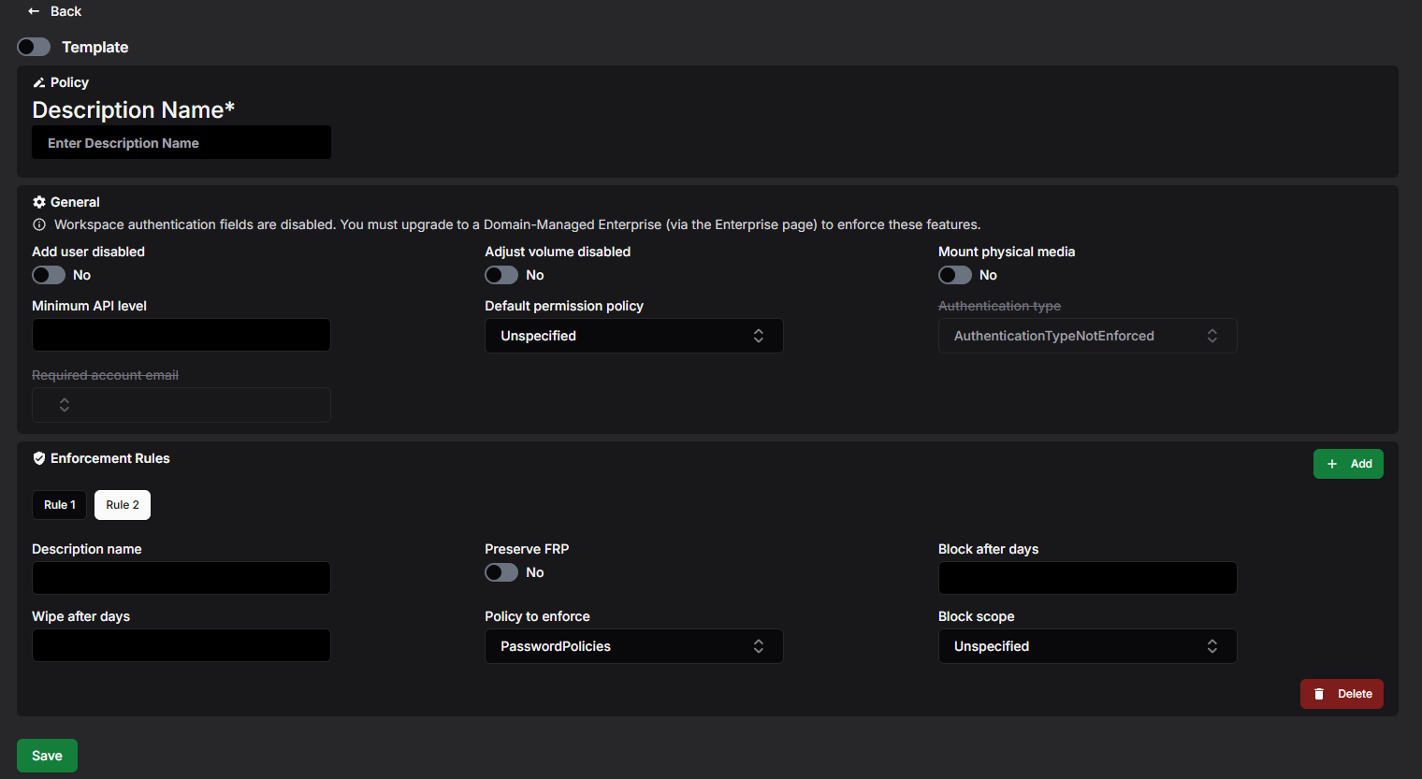Click the trash icon on Delete button
Viewport: 1422px width, 779px height.
tap(1319, 694)
